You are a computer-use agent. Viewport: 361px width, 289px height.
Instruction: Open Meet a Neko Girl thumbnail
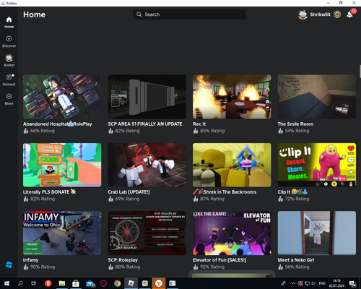(x=317, y=233)
